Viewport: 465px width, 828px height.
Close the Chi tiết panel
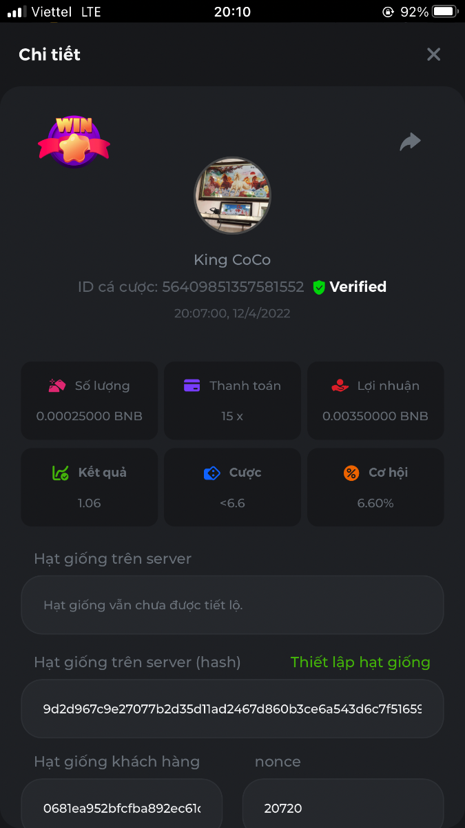click(x=433, y=55)
